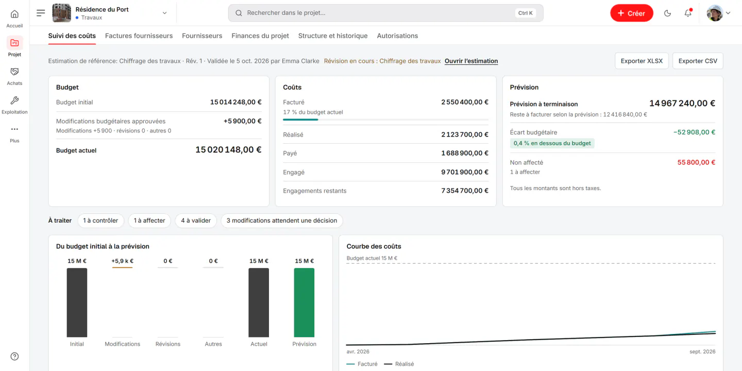Click the Ouvrir l'estimation link
742x371 pixels.
point(471,61)
